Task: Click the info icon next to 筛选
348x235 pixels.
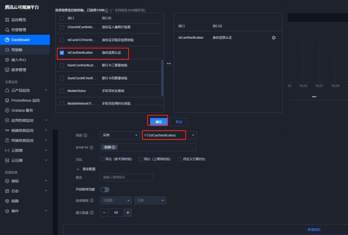Action: (85, 135)
